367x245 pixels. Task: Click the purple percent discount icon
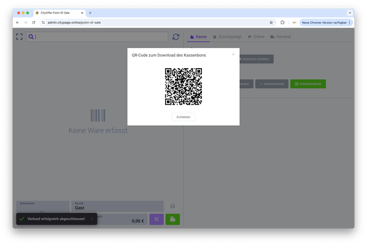(x=156, y=219)
